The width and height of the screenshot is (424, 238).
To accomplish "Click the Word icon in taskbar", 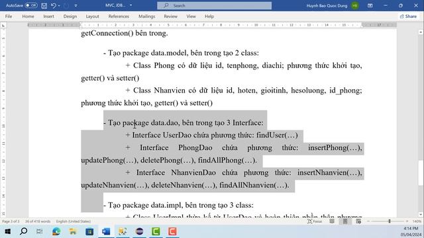I will click(106, 231).
